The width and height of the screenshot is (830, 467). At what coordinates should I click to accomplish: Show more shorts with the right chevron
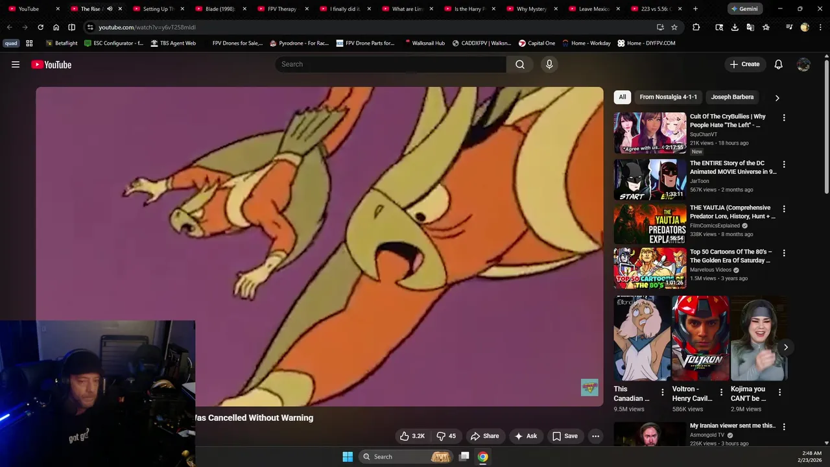point(785,347)
